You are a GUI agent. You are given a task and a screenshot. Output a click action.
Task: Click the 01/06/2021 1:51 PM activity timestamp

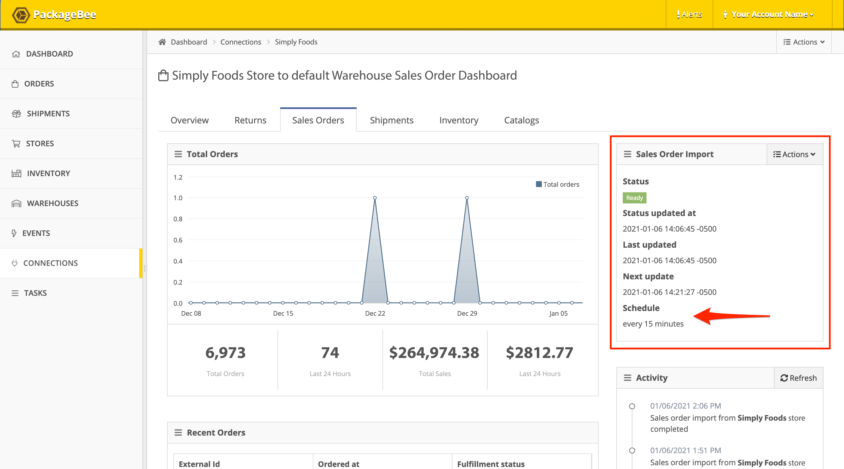pos(685,451)
